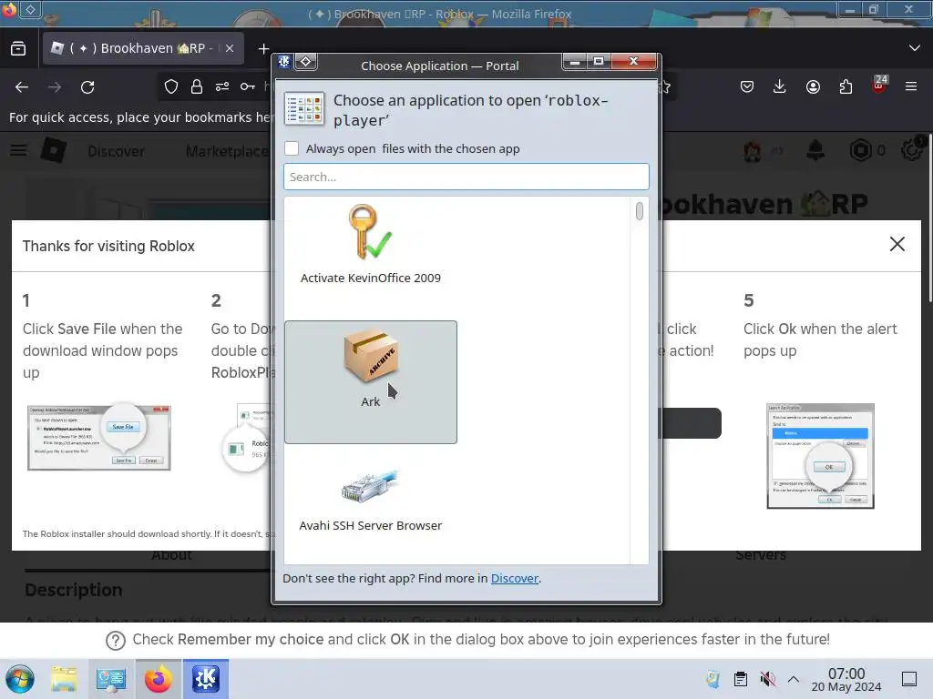933x699 pixels.
Task: Open Roblox Robux balance icon
Action: (x=860, y=150)
